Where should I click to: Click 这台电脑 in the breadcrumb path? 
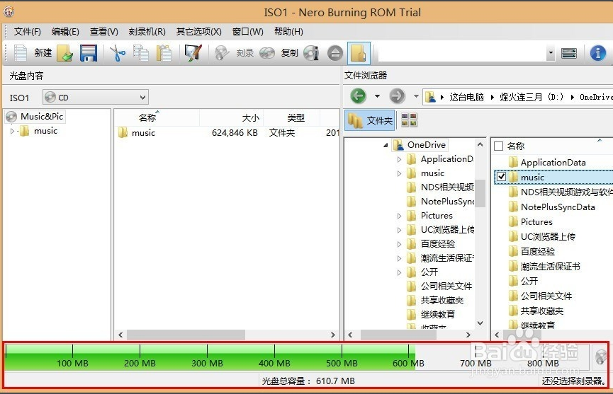[x=466, y=97]
